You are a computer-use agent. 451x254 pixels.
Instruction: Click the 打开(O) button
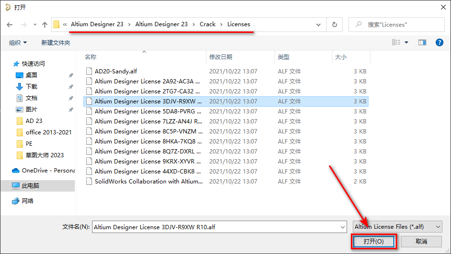(x=374, y=241)
